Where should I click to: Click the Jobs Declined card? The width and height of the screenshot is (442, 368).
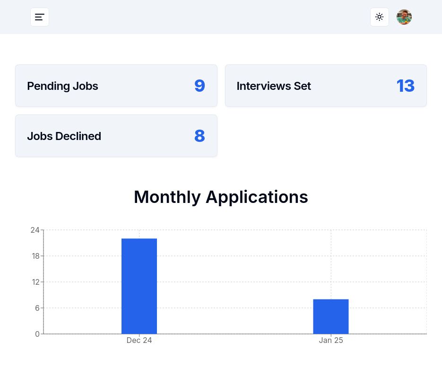(x=116, y=136)
